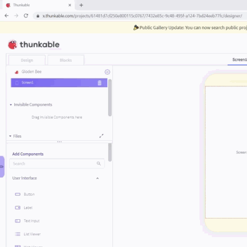The height and width of the screenshot is (247, 247).
Task: Close the Thunkable browser tab
Action: click(70, 5)
